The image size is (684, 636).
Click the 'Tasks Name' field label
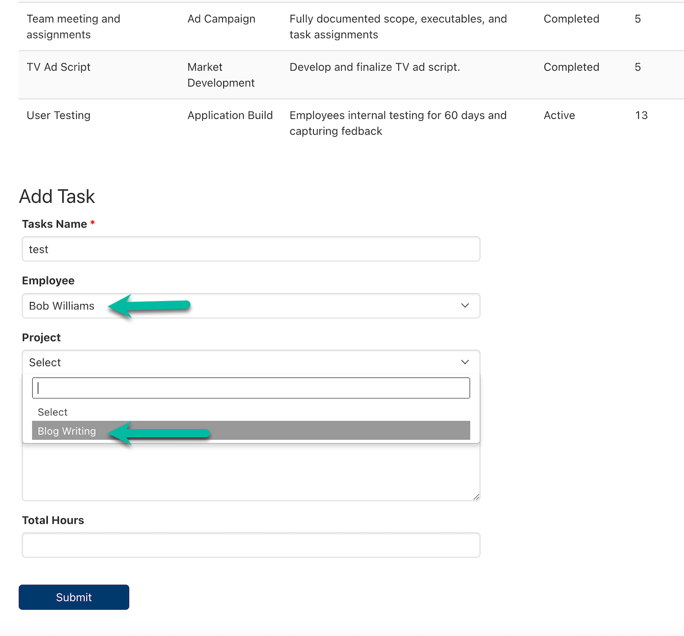(x=54, y=224)
